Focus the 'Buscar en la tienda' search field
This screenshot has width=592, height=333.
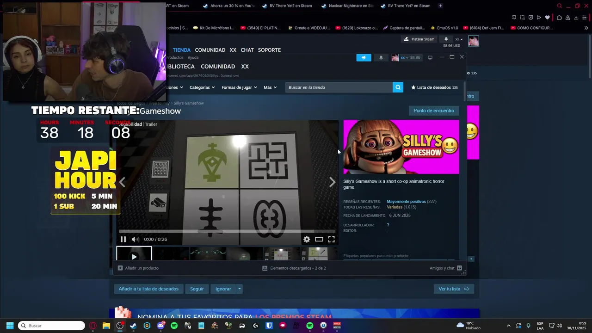tap(339, 87)
